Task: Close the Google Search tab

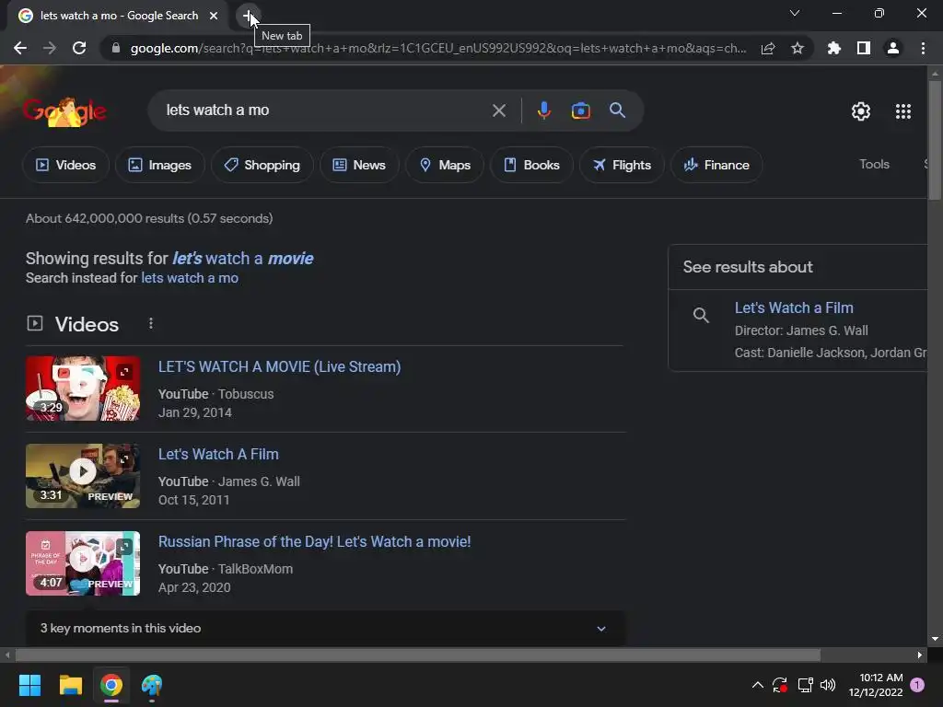Action: tap(214, 16)
